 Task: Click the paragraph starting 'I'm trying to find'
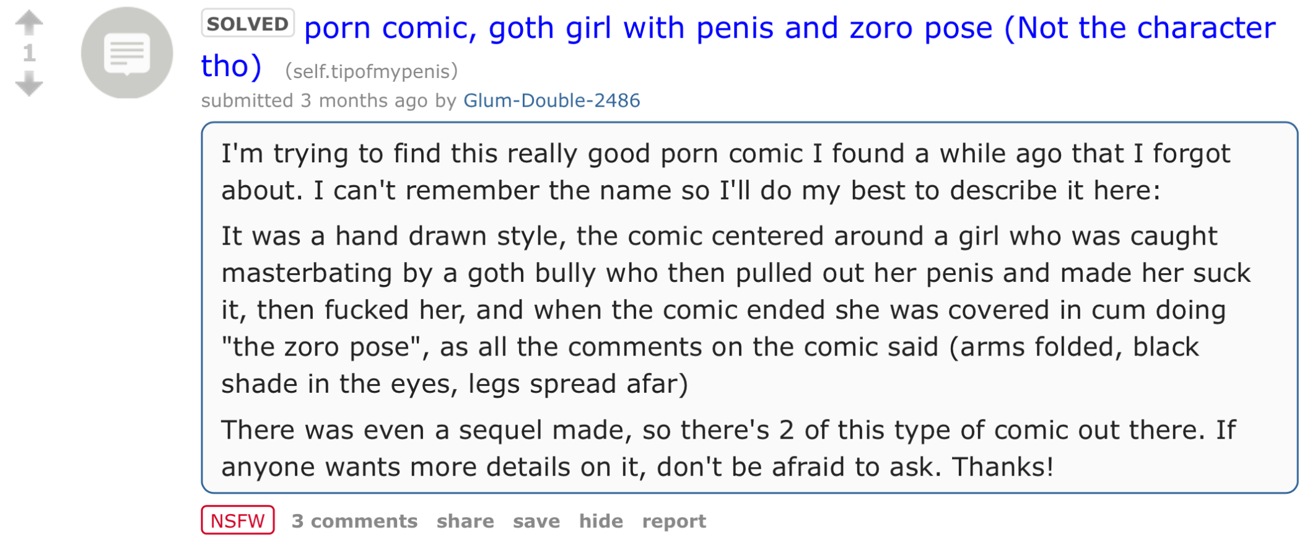tap(725, 172)
